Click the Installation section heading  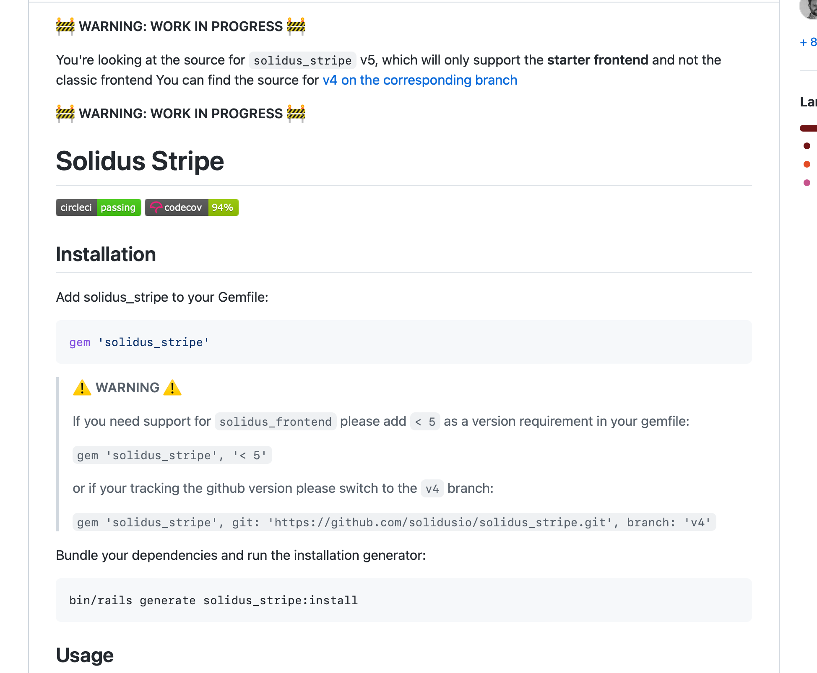pos(106,254)
